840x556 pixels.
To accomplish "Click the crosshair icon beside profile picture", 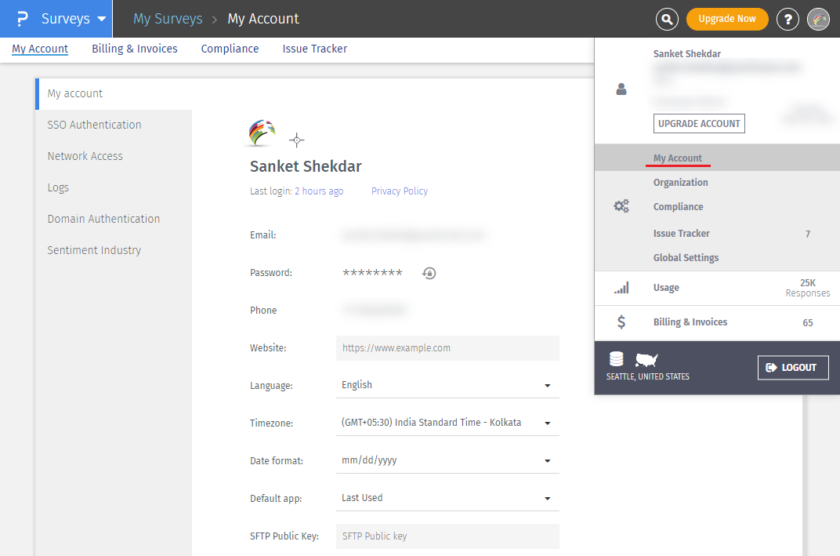I will coord(296,140).
